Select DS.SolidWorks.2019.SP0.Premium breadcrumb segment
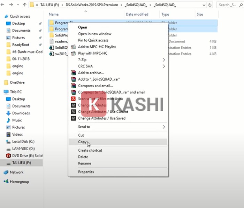 click(92, 5)
